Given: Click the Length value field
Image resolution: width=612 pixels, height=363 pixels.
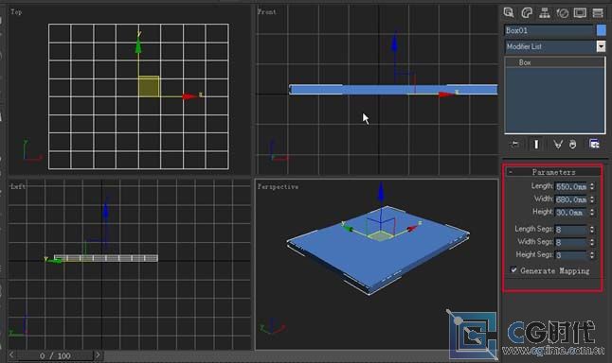Looking at the screenshot, I should point(571,187).
